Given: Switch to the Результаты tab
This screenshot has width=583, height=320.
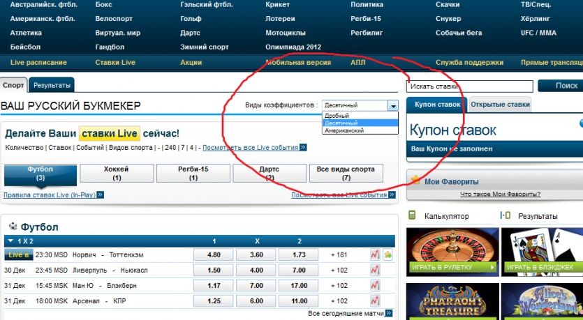Looking at the screenshot, I should click(52, 85).
